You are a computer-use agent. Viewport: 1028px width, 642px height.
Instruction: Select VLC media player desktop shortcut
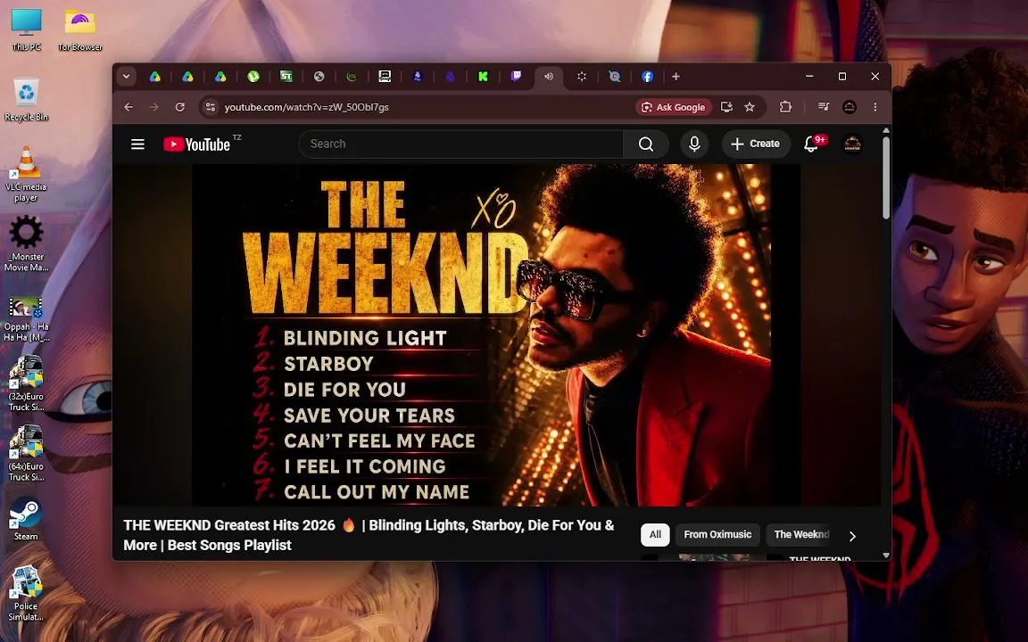click(x=26, y=174)
